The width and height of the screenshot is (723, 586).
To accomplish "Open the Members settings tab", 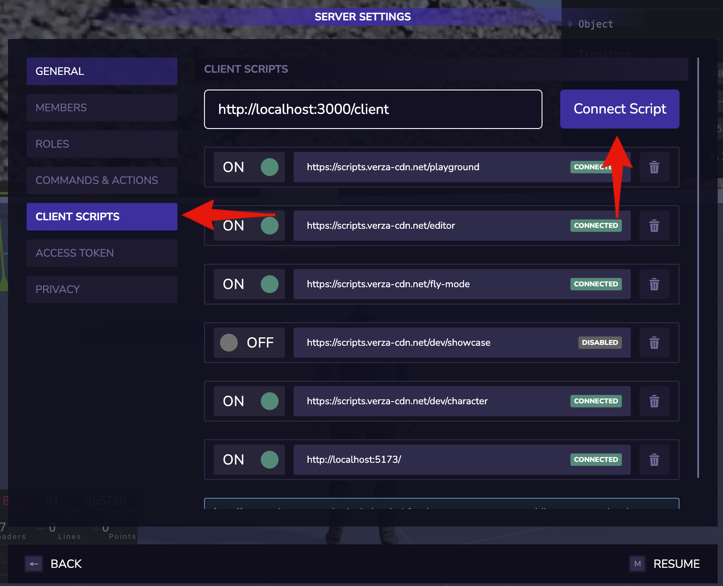I will pyautogui.click(x=102, y=108).
